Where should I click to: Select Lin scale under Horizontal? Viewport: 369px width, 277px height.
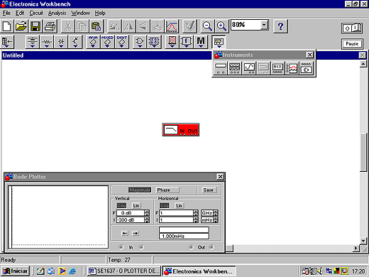click(179, 205)
